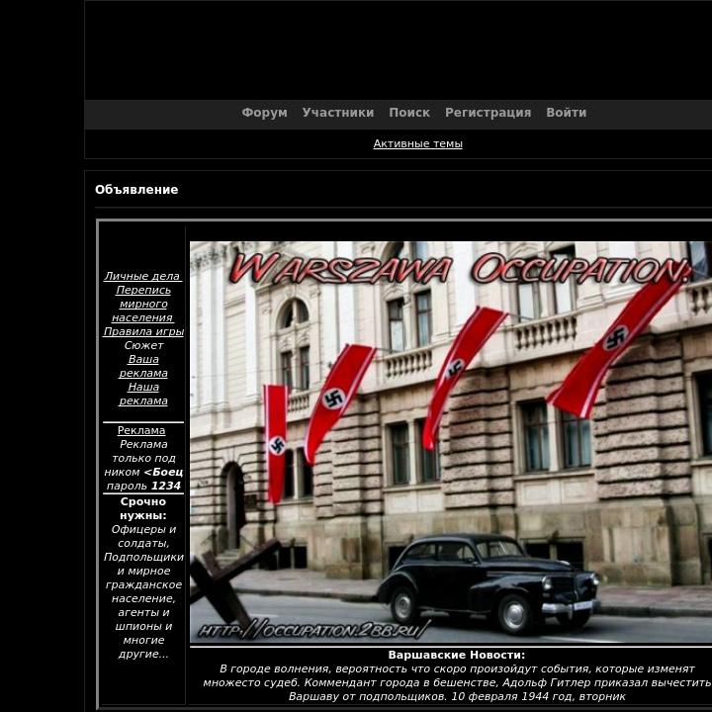Click the underlined Реклама link
Image resolution: width=712 pixels, height=712 pixels.
tap(141, 430)
